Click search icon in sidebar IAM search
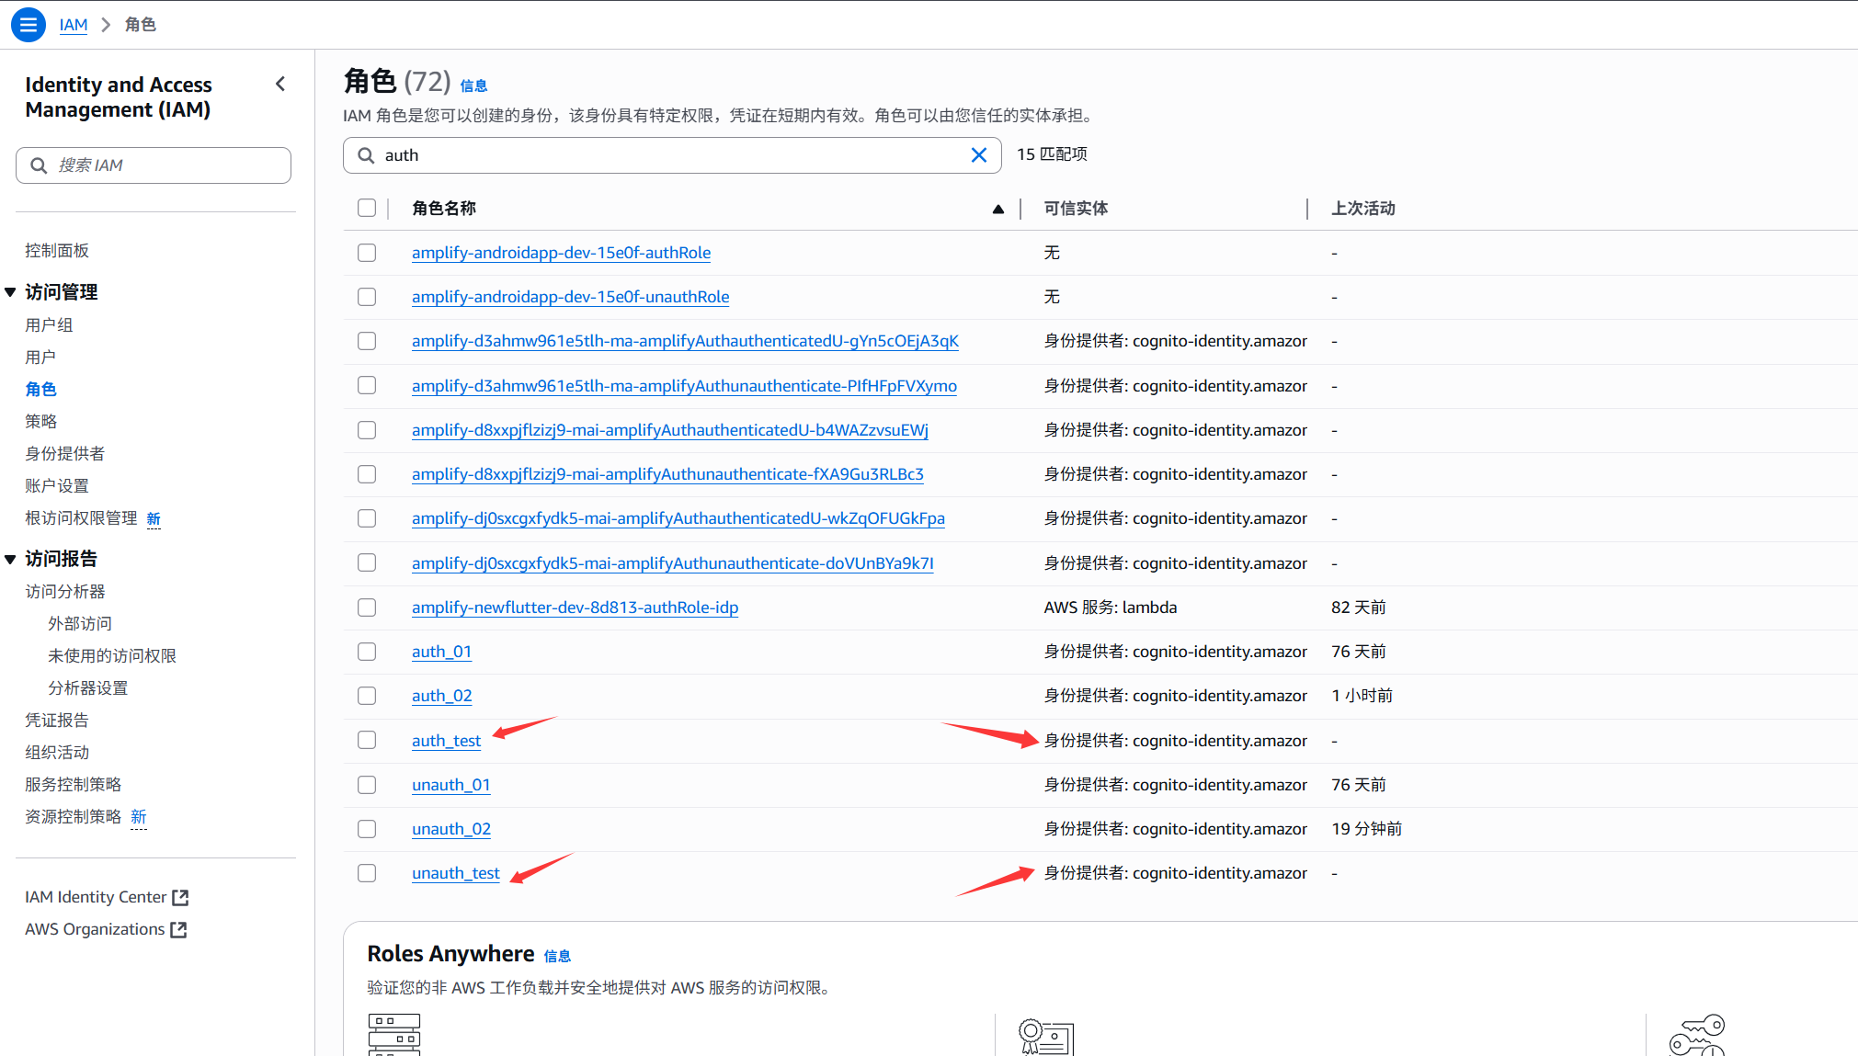The width and height of the screenshot is (1858, 1056). pos(39,165)
